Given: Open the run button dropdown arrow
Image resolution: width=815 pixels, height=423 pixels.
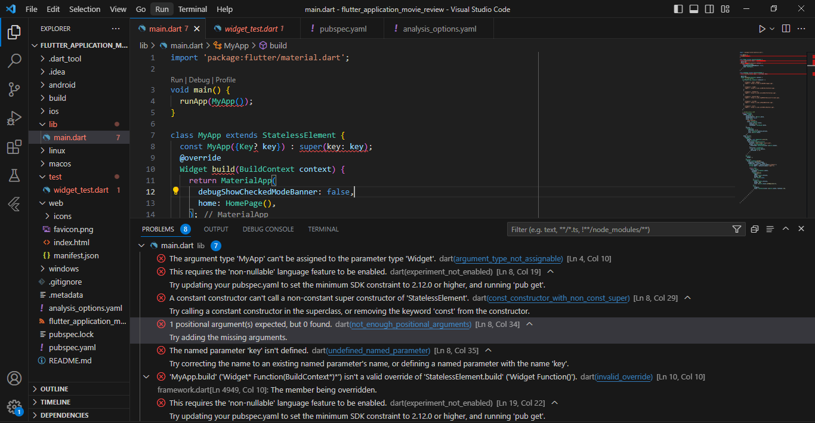Looking at the screenshot, I should click(772, 29).
